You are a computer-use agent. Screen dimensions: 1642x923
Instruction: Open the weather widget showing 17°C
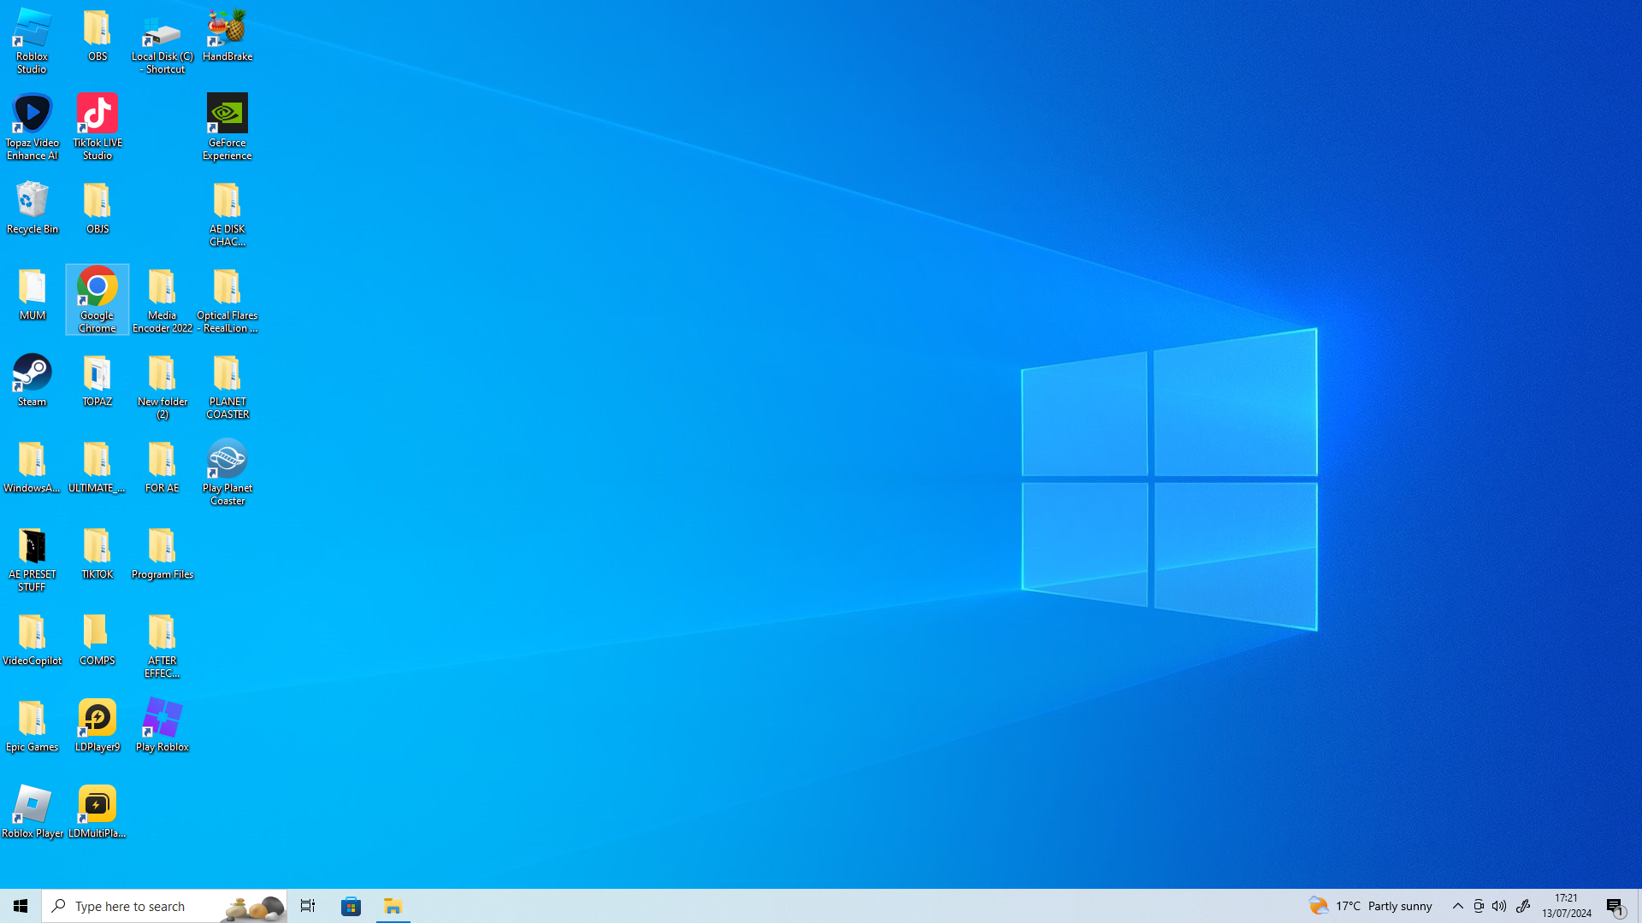(1370, 906)
